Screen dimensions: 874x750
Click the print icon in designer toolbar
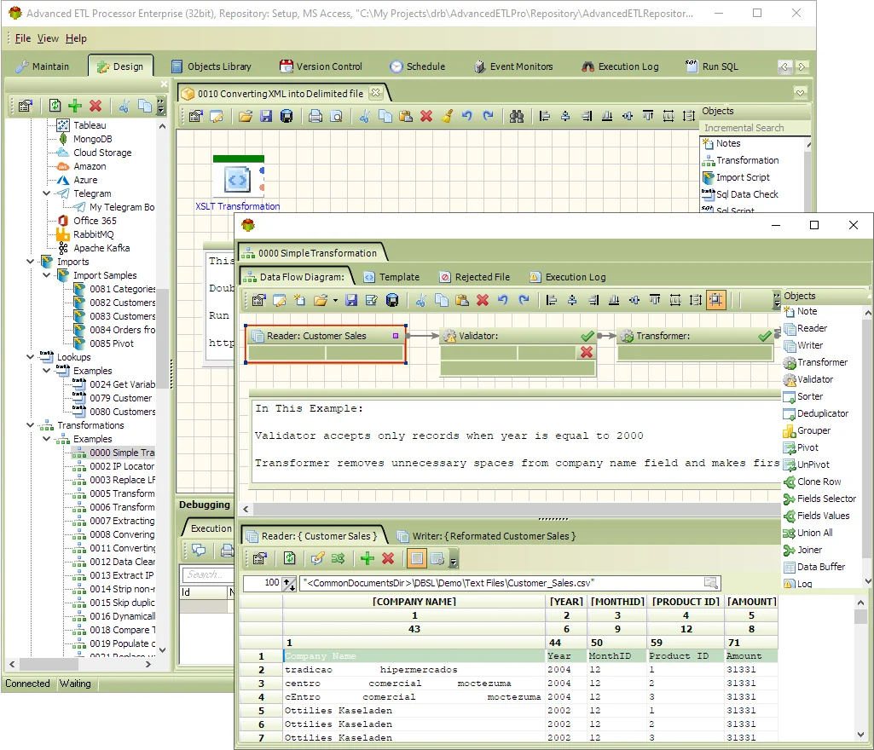click(315, 116)
